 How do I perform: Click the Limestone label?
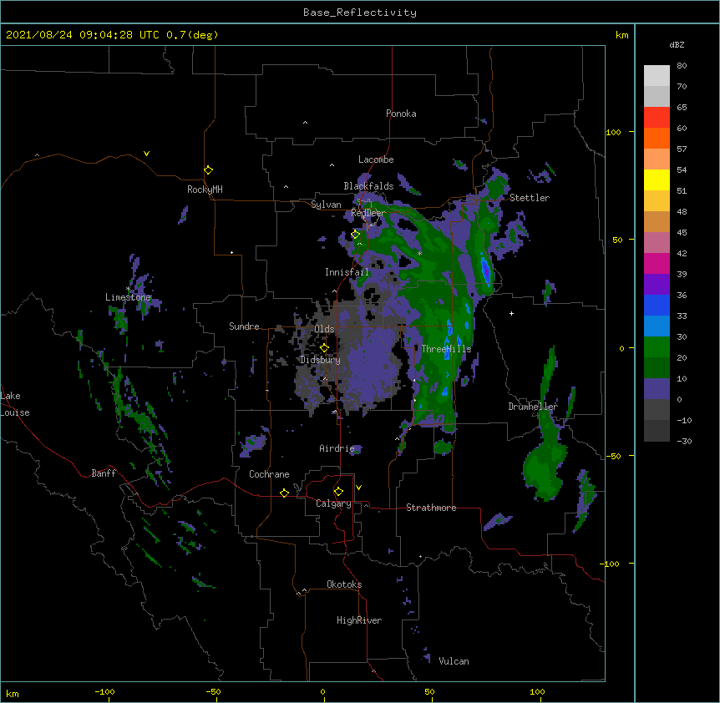(128, 297)
